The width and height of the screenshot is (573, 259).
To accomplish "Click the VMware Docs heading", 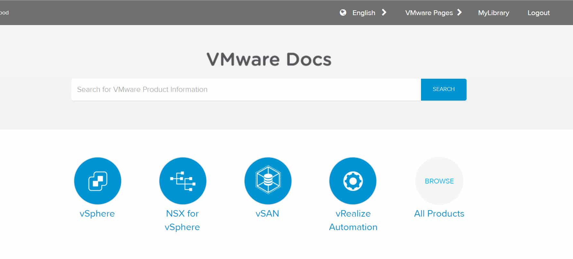I will [x=269, y=59].
